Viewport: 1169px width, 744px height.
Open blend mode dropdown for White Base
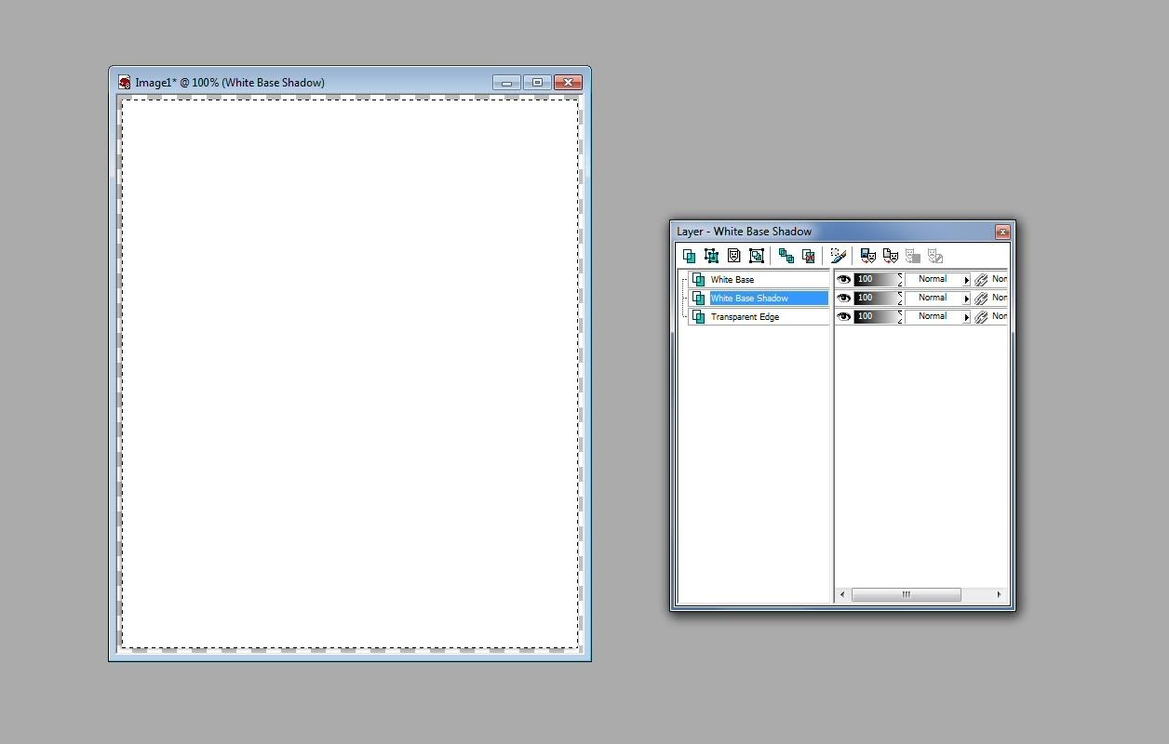point(966,280)
